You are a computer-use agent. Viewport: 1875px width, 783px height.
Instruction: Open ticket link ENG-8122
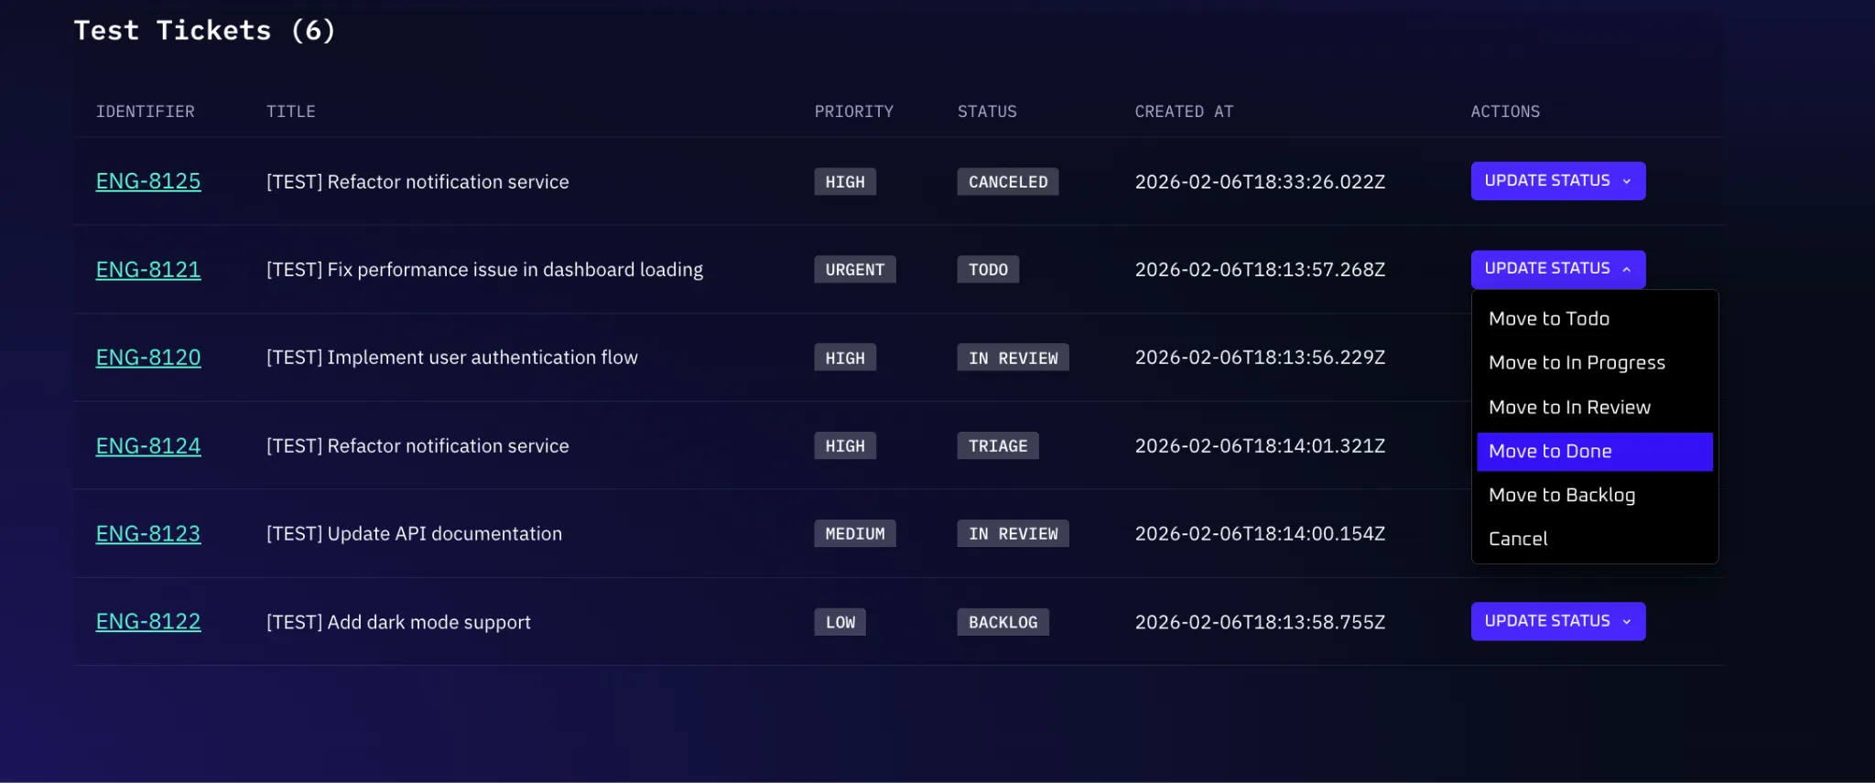(148, 621)
